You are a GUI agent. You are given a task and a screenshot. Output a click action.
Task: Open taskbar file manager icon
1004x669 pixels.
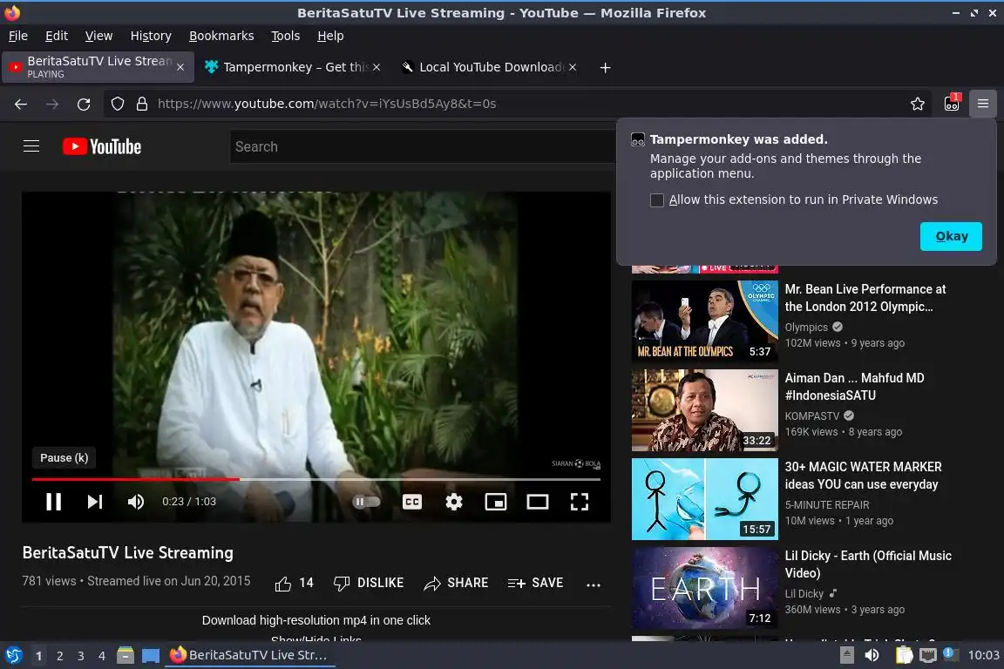125,656
